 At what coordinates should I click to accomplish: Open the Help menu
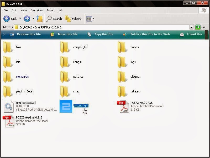pyautogui.click(x=60, y=10)
